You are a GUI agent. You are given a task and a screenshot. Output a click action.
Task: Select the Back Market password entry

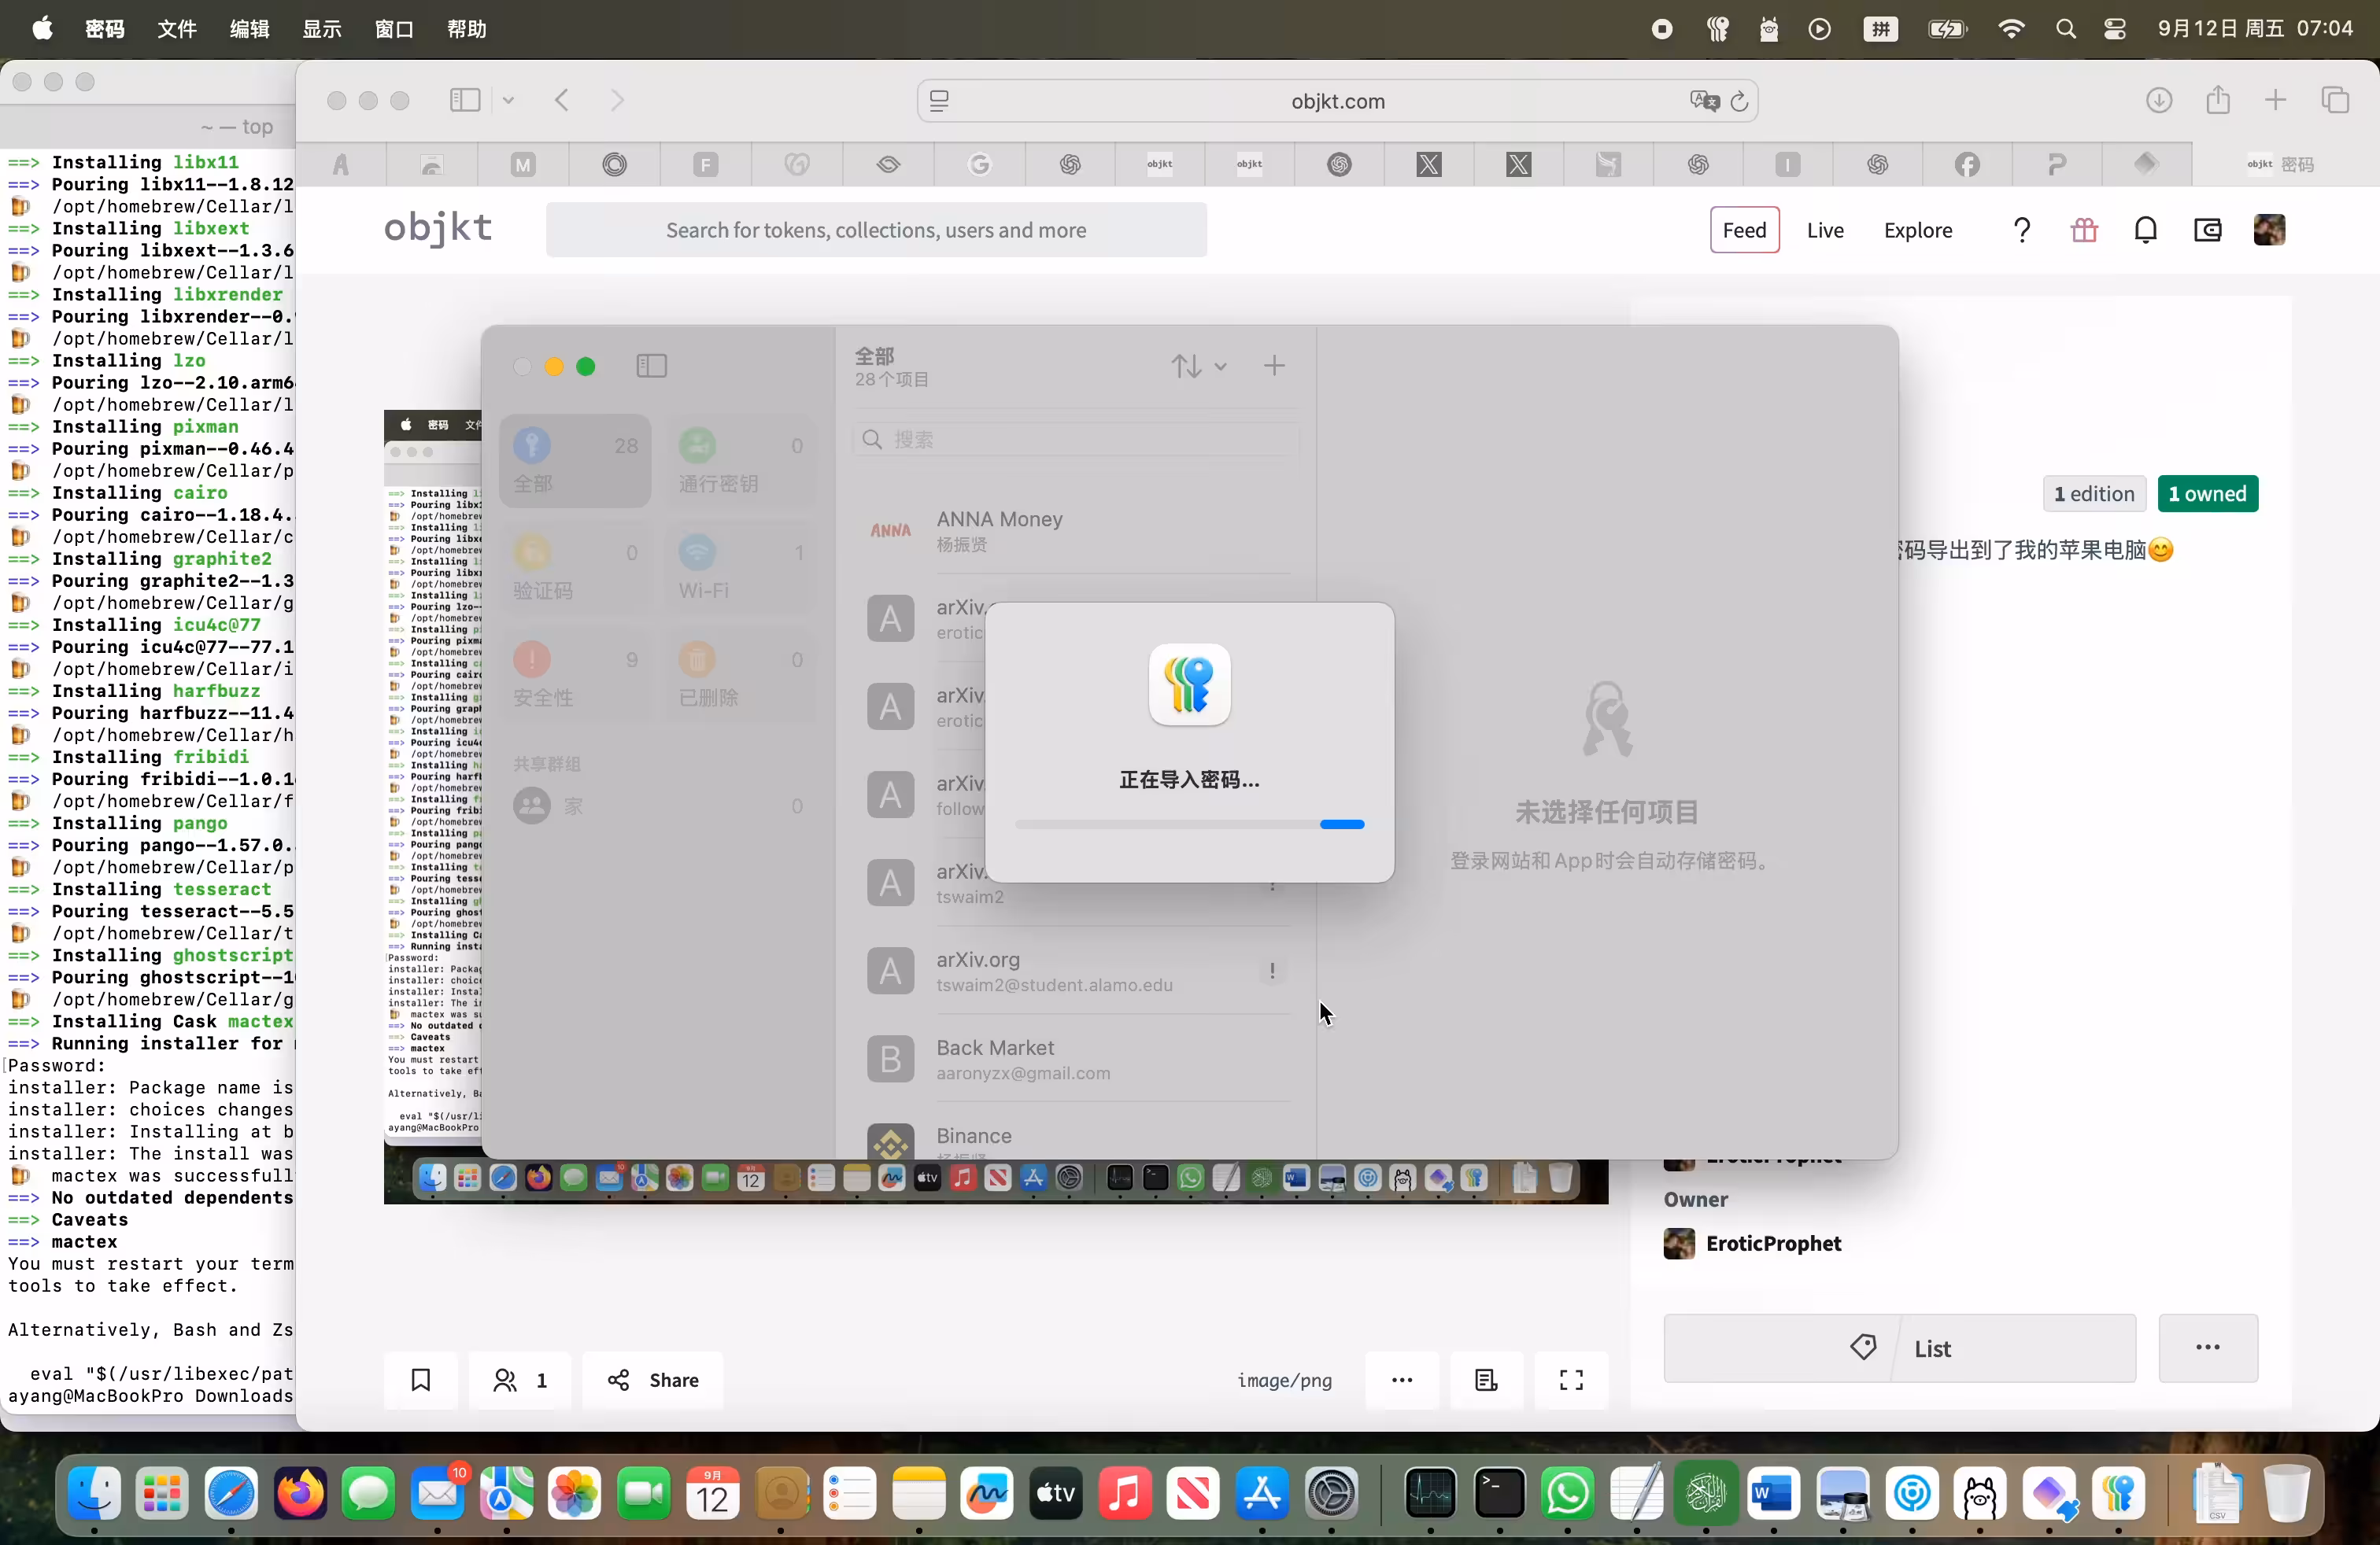point(1075,1060)
